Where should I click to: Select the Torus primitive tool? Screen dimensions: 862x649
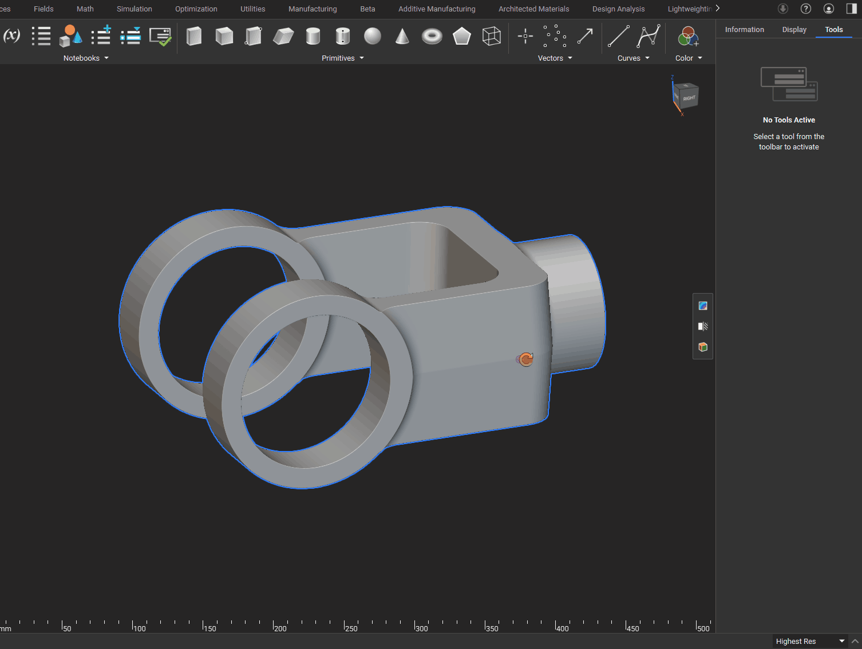432,36
